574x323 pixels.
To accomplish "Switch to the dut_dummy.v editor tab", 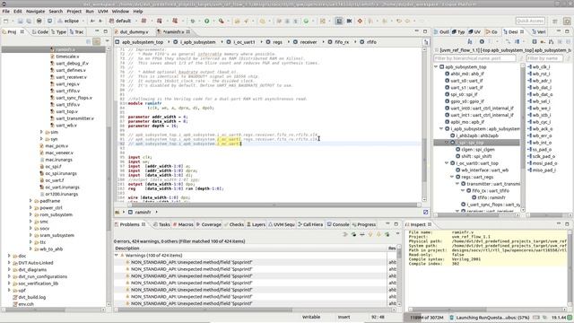I will click(134, 32).
